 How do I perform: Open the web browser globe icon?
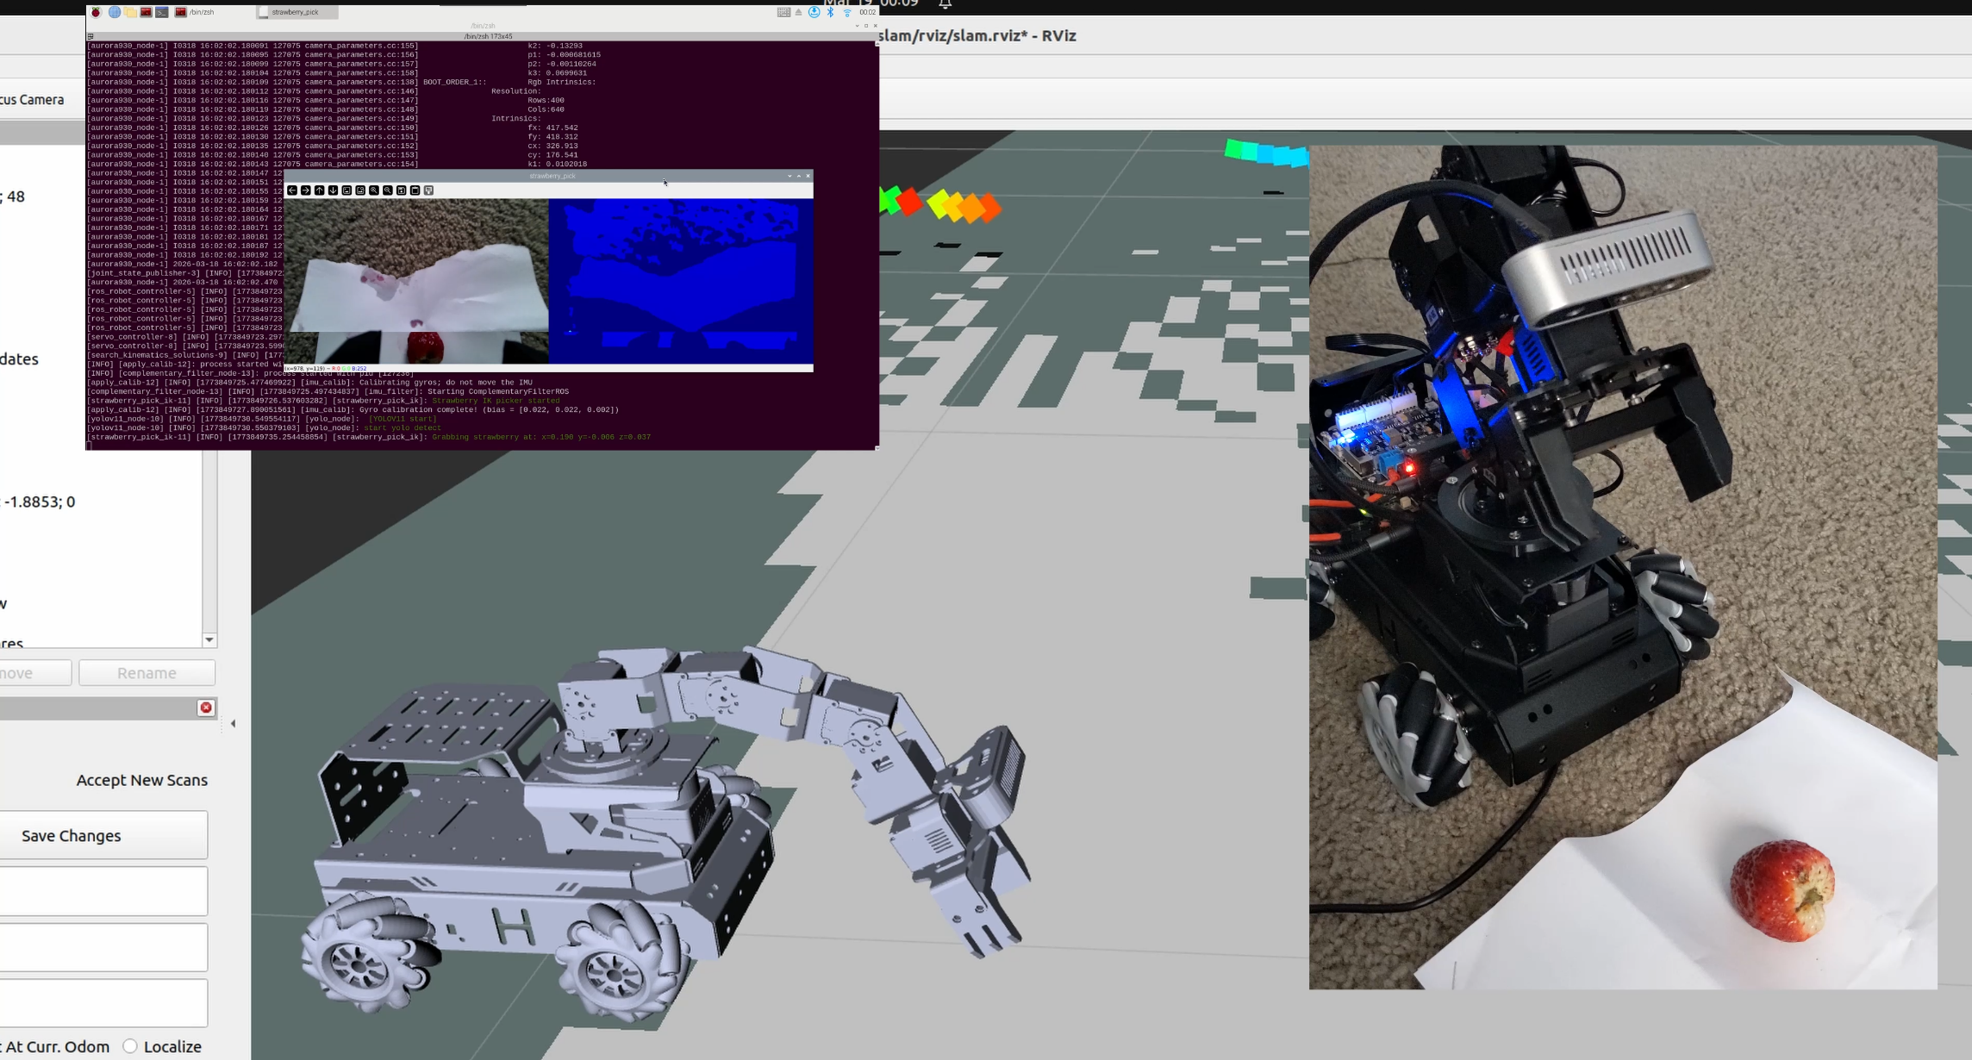click(114, 12)
